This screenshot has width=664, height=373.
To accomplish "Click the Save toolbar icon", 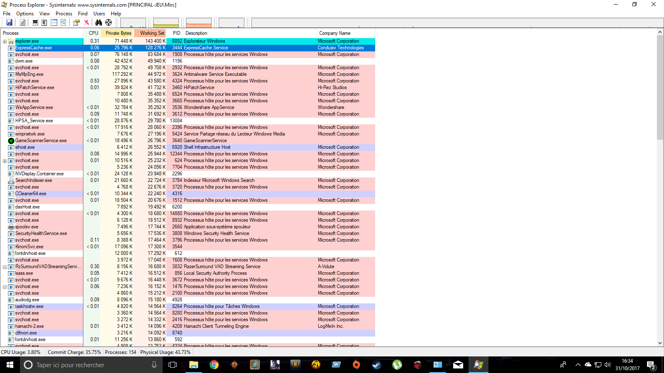I will 9,23.
